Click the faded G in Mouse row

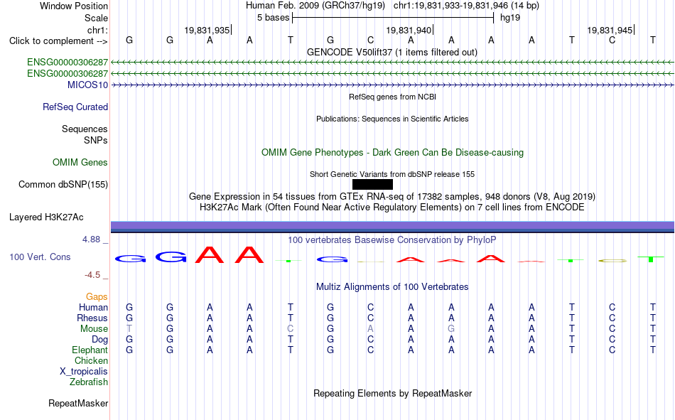[x=451, y=328]
